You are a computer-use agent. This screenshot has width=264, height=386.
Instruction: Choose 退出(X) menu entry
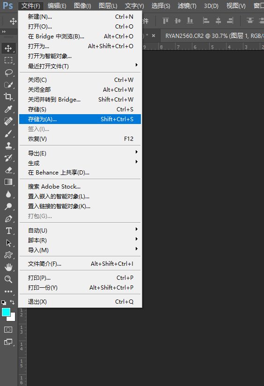point(81,302)
